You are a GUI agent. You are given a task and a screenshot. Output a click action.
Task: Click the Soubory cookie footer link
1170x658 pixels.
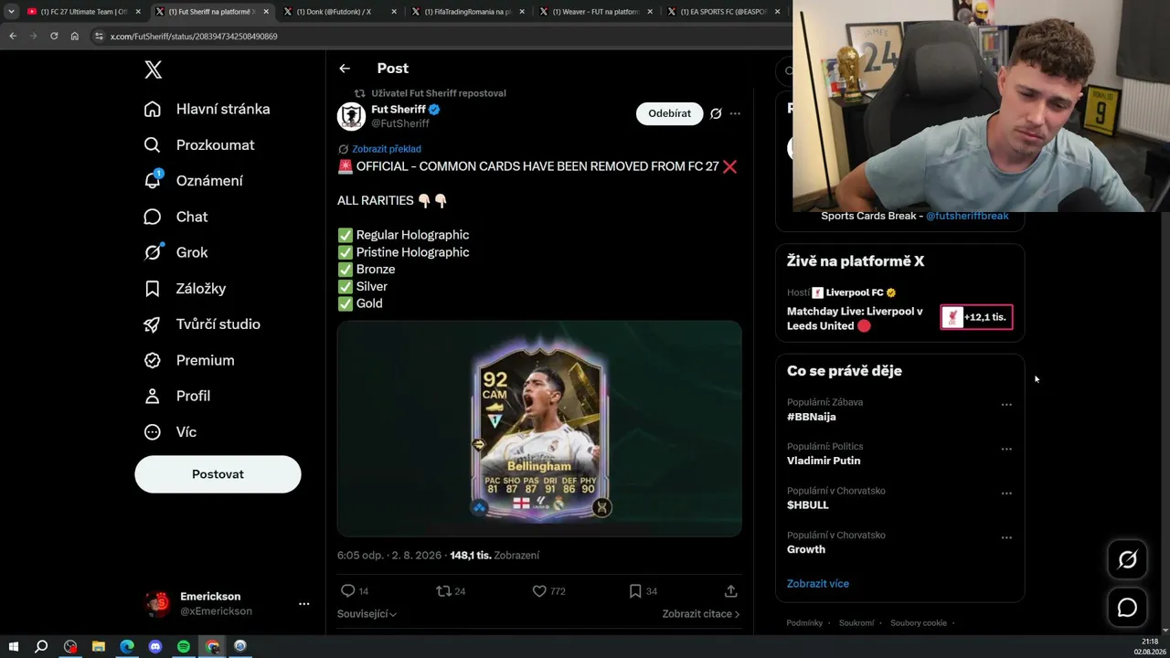pos(919,623)
